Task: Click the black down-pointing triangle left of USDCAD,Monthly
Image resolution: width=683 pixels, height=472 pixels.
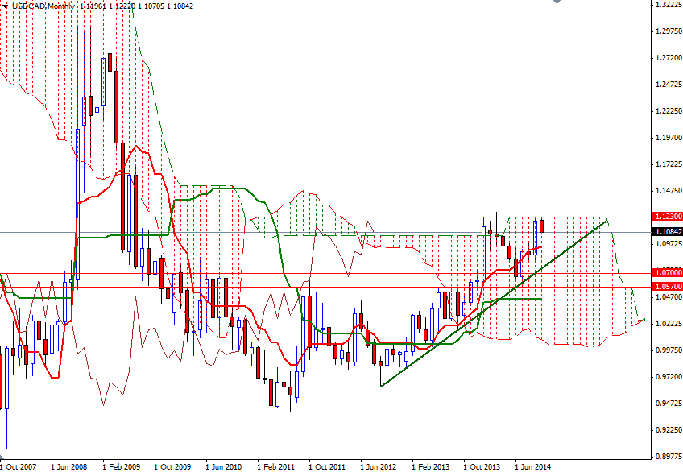Action: [6, 5]
